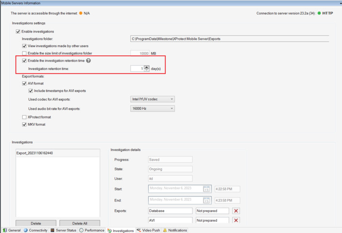Increase the investigation retention time days stepper
The image size is (342, 233).
click(x=147, y=67)
